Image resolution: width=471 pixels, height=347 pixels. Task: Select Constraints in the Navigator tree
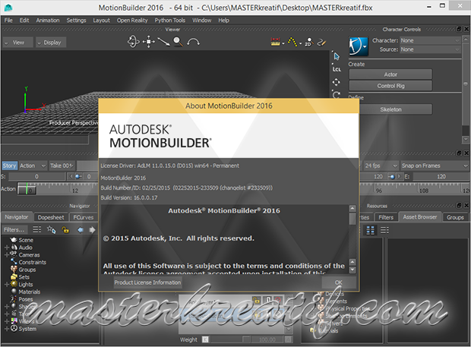[28, 262]
